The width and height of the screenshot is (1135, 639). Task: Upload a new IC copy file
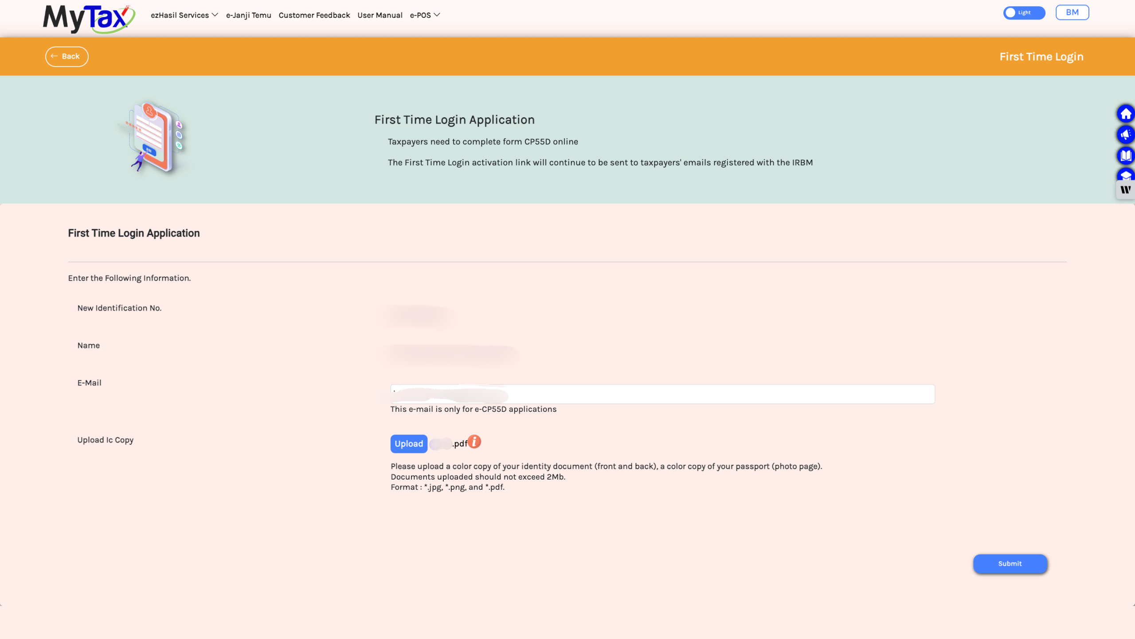tap(408, 443)
